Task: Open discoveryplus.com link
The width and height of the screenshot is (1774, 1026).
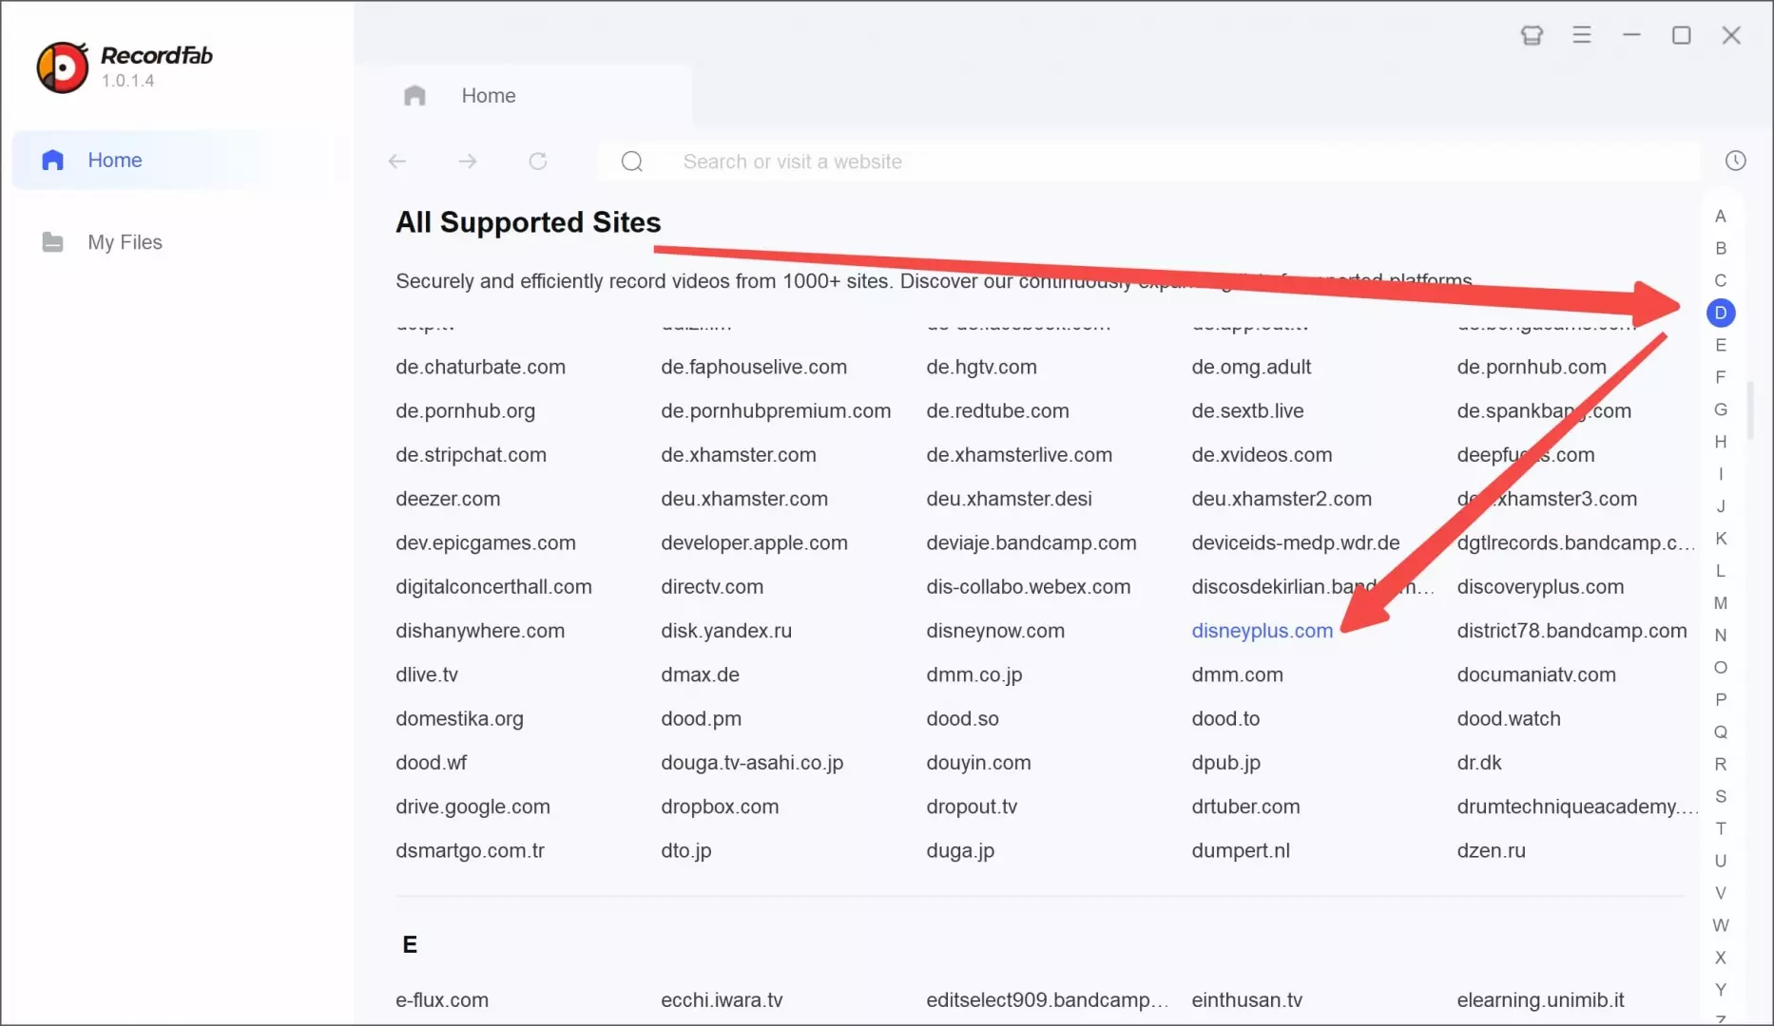Action: tap(1540, 587)
